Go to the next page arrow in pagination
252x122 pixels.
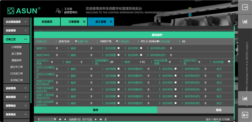(96, 119)
